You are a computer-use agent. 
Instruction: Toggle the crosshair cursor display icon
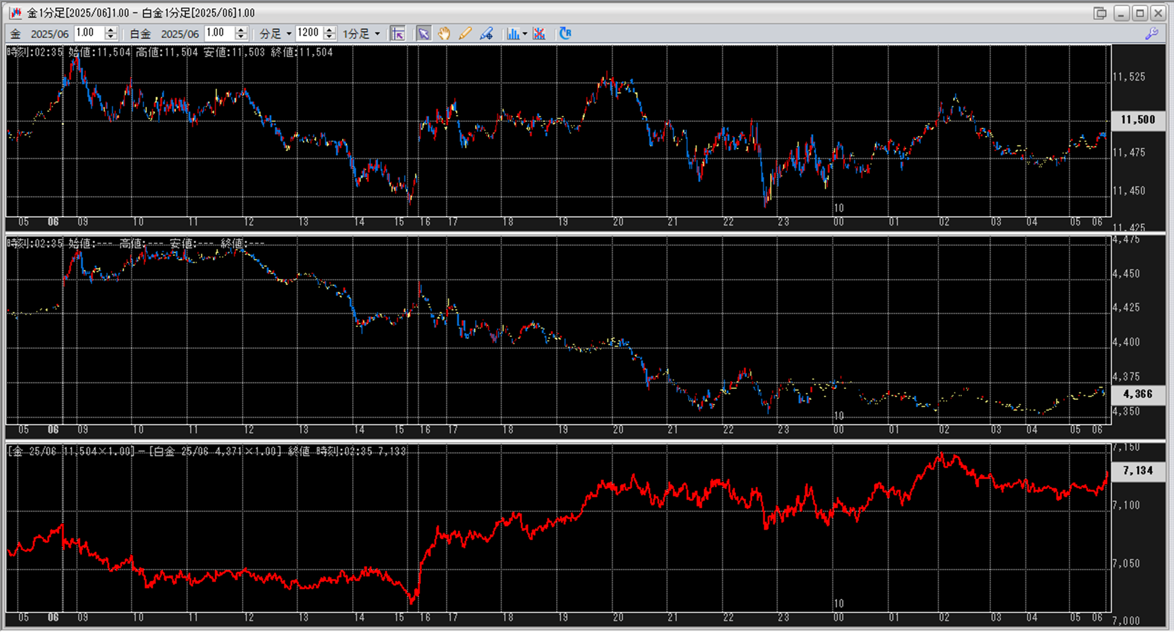(x=398, y=34)
